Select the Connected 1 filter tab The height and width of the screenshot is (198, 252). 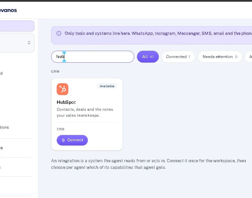click(178, 57)
